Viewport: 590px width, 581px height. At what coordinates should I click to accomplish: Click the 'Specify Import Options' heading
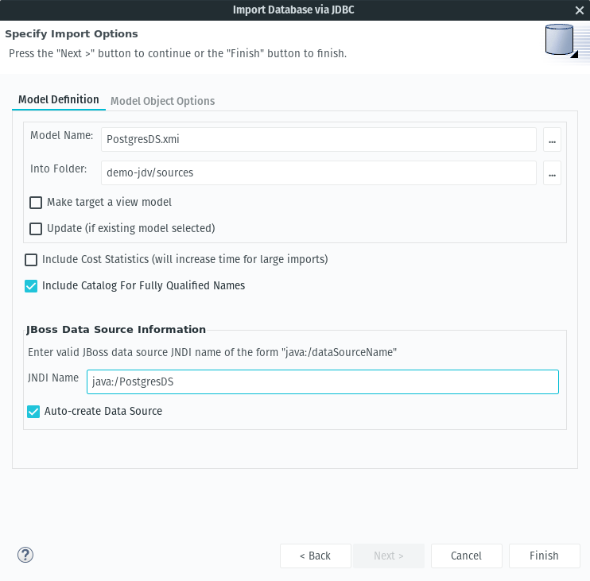point(72,34)
